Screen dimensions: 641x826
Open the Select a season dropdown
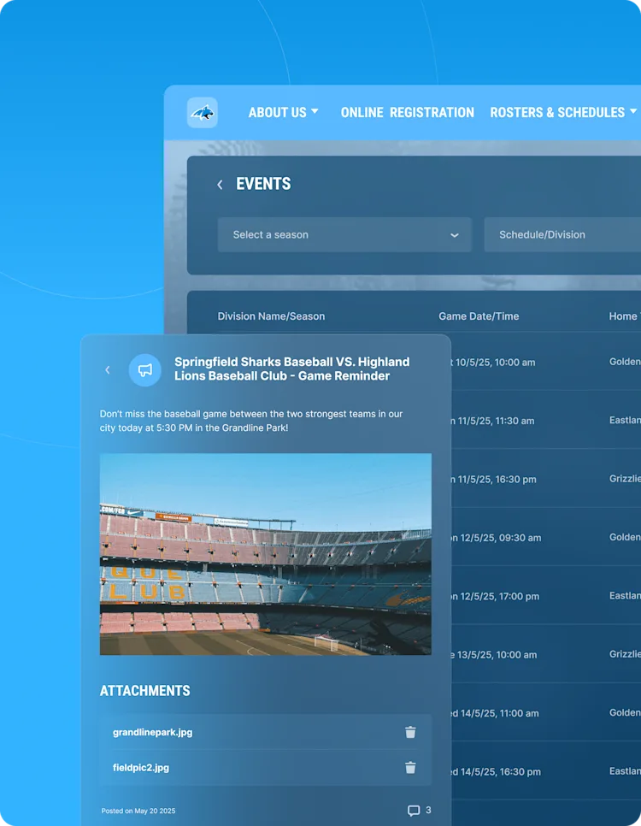pyautogui.click(x=344, y=235)
